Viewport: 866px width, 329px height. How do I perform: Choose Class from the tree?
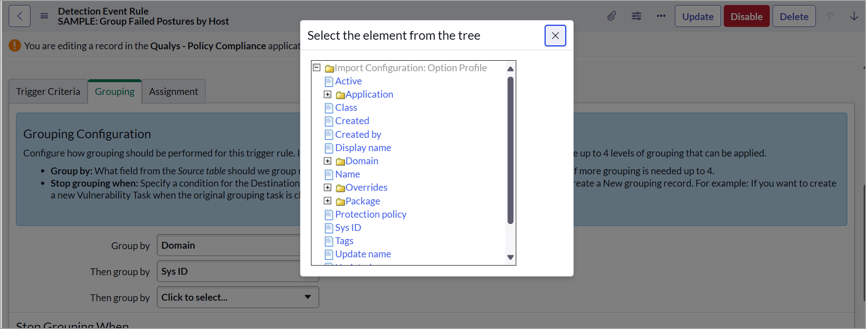tap(346, 108)
